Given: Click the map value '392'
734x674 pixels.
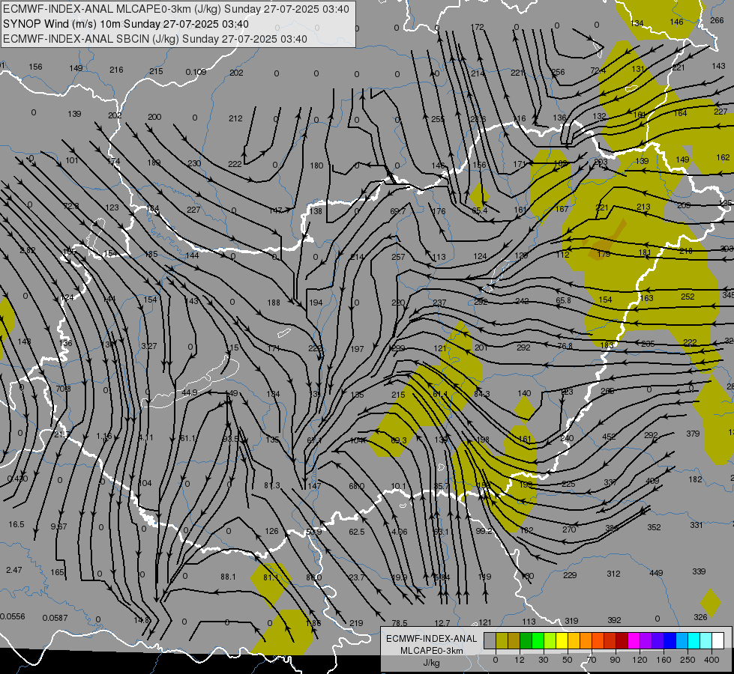Looking at the screenshot, I should (x=614, y=620).
